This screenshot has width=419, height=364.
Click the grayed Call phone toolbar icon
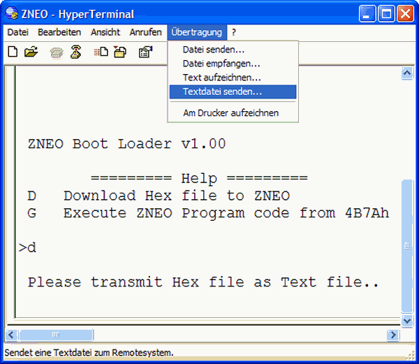pyautogui.click(x=57, y=52)
